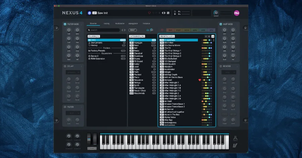Viewport: 302px width, 158px height.
Task: Select the 808 Squelch preset
Action: pos(179,64)
